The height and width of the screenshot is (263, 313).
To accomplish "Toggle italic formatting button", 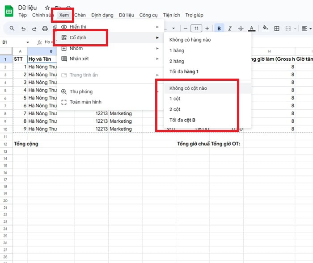I will pyautogui.click(x=230, y=29).
